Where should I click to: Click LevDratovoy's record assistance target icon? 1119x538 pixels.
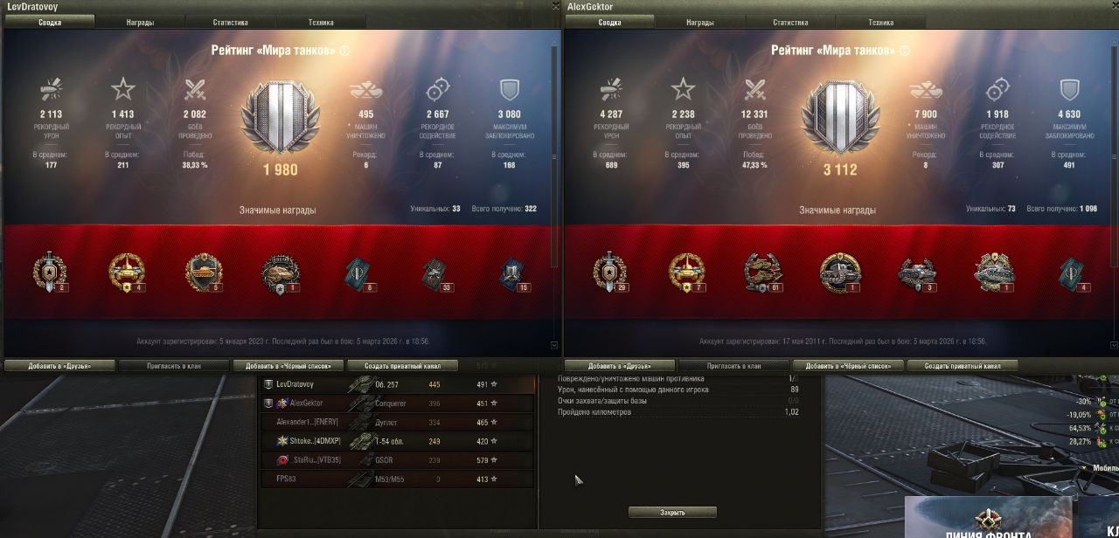437,89
